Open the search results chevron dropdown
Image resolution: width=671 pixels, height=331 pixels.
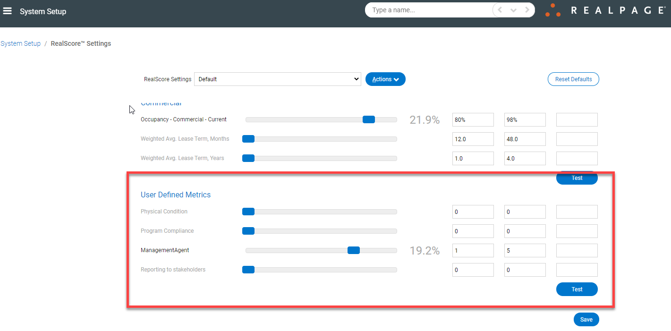(x=513, y=9)
